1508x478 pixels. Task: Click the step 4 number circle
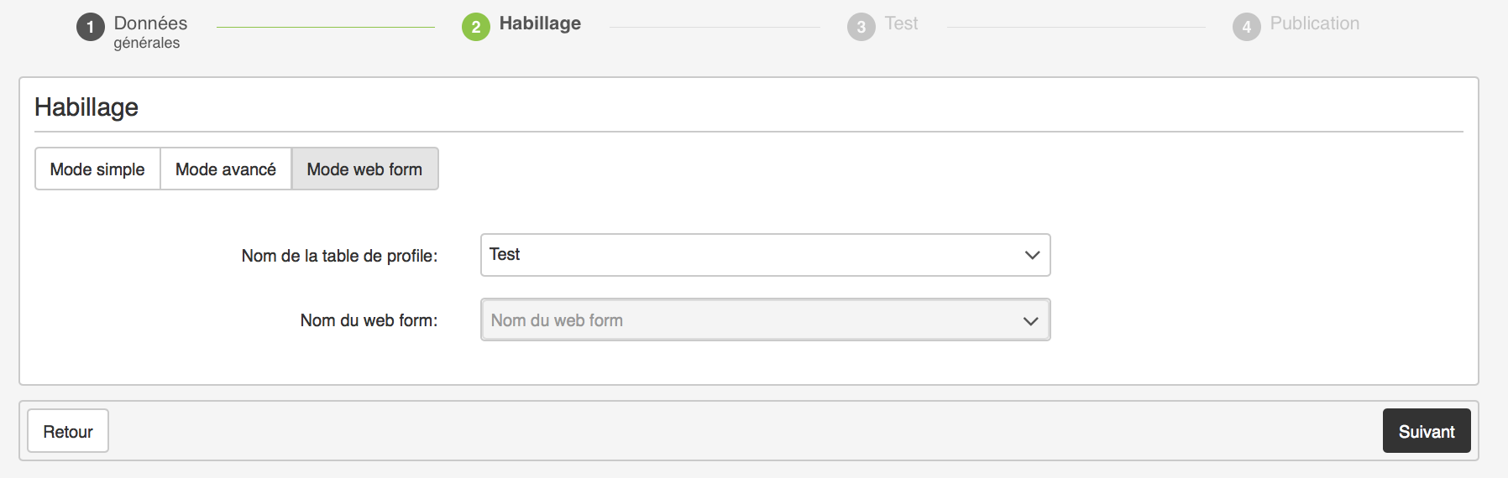[1246, 27]
